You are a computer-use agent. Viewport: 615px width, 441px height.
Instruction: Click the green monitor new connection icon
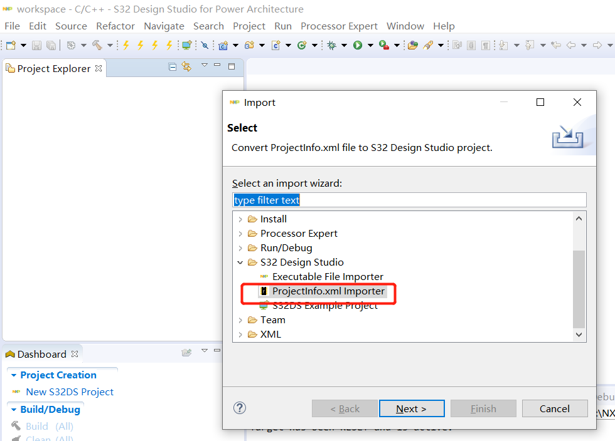187,46
